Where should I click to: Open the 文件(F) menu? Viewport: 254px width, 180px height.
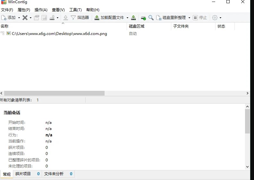point(7,10)
